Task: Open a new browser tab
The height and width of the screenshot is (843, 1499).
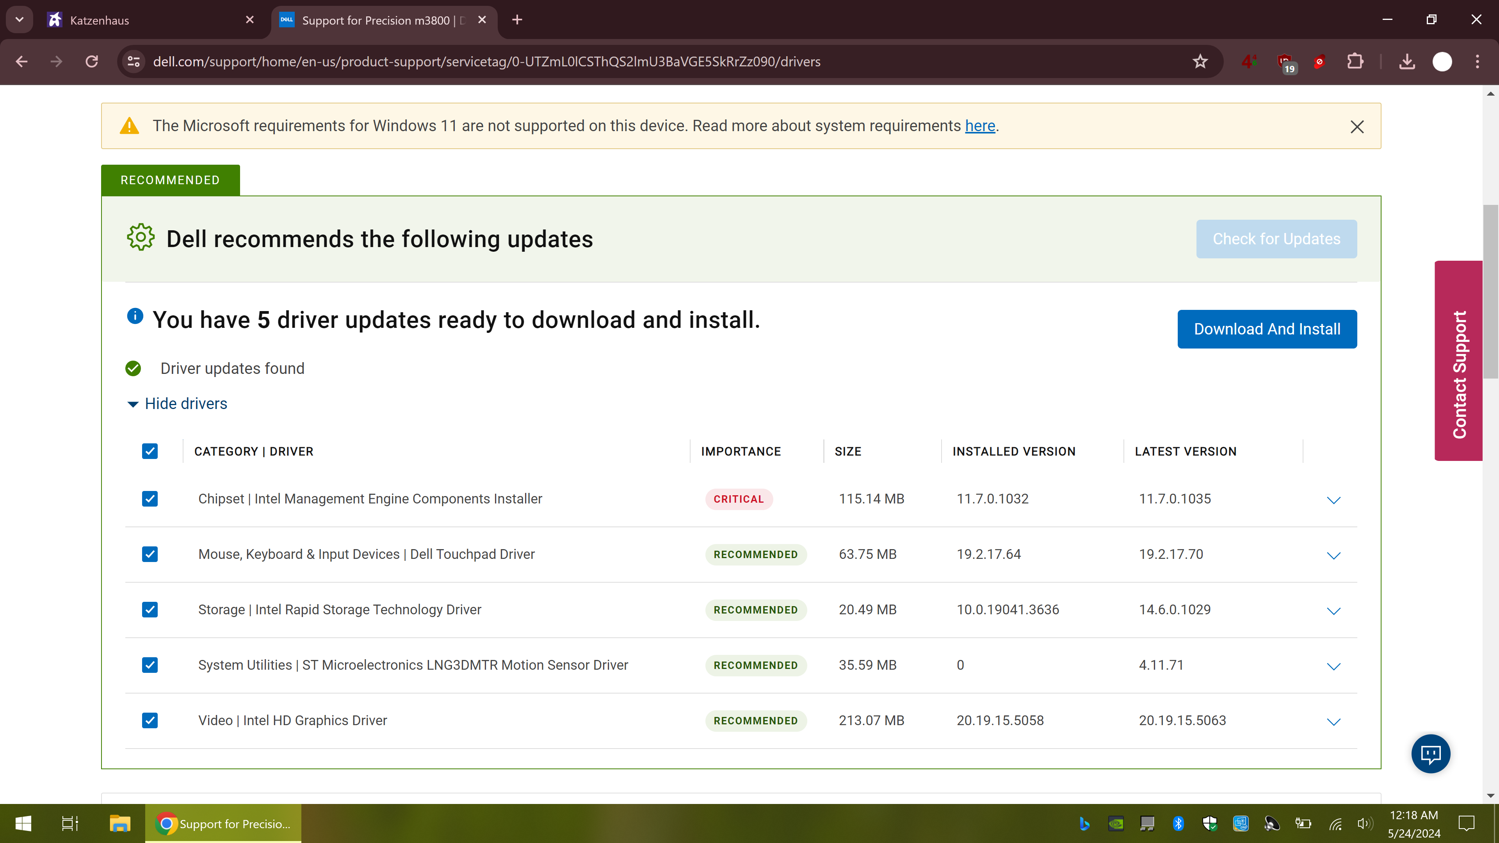Action: pyautogui.click(x=517, y=20)
